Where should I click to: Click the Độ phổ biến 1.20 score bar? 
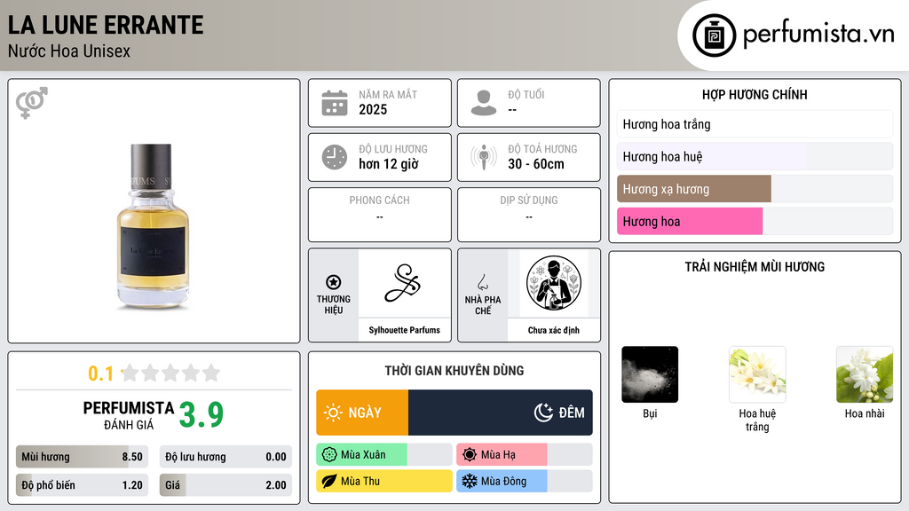82,485
